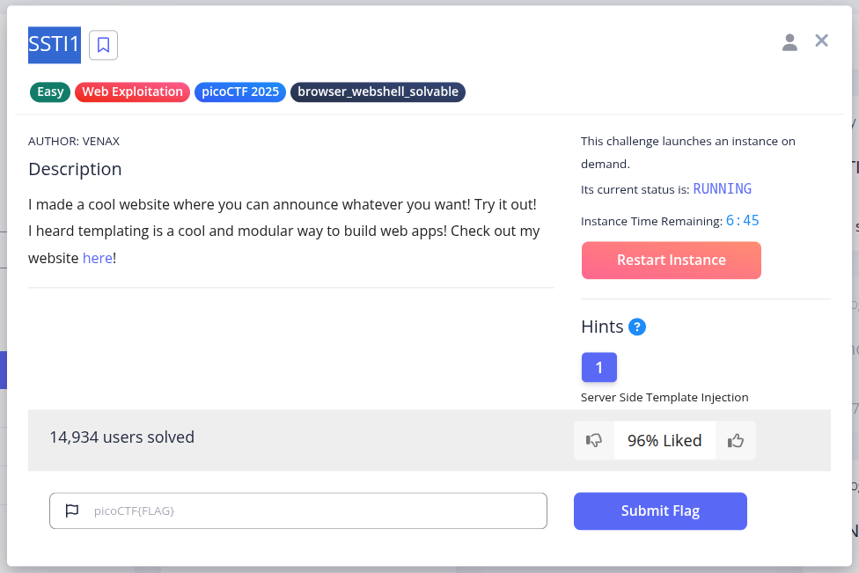This screenshot has height=573, width=859.
Task: Bookmark the SSTI1 challenge
Action: [x=103, y=45]
